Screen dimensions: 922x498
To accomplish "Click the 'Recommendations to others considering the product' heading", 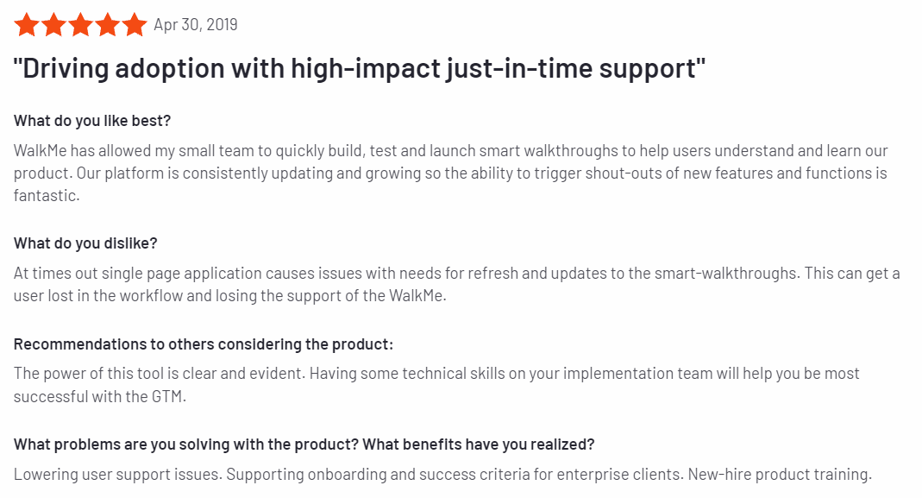I will click(x=204, y=344).
